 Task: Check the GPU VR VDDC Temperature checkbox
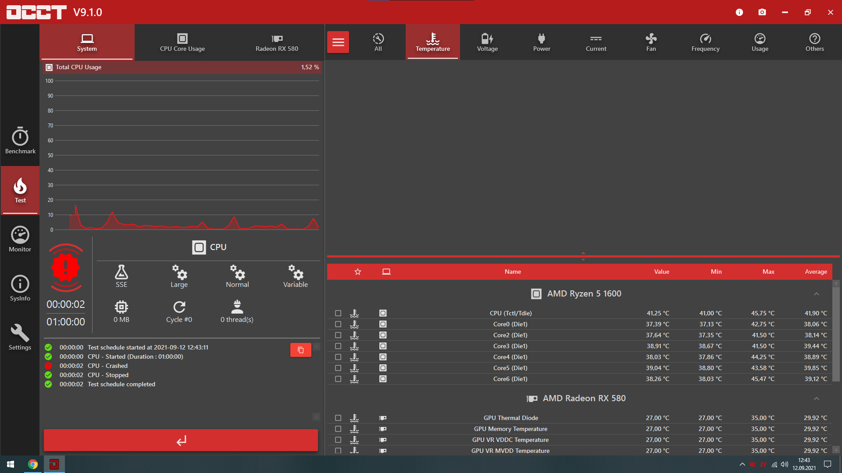click(x=338, y=440)
